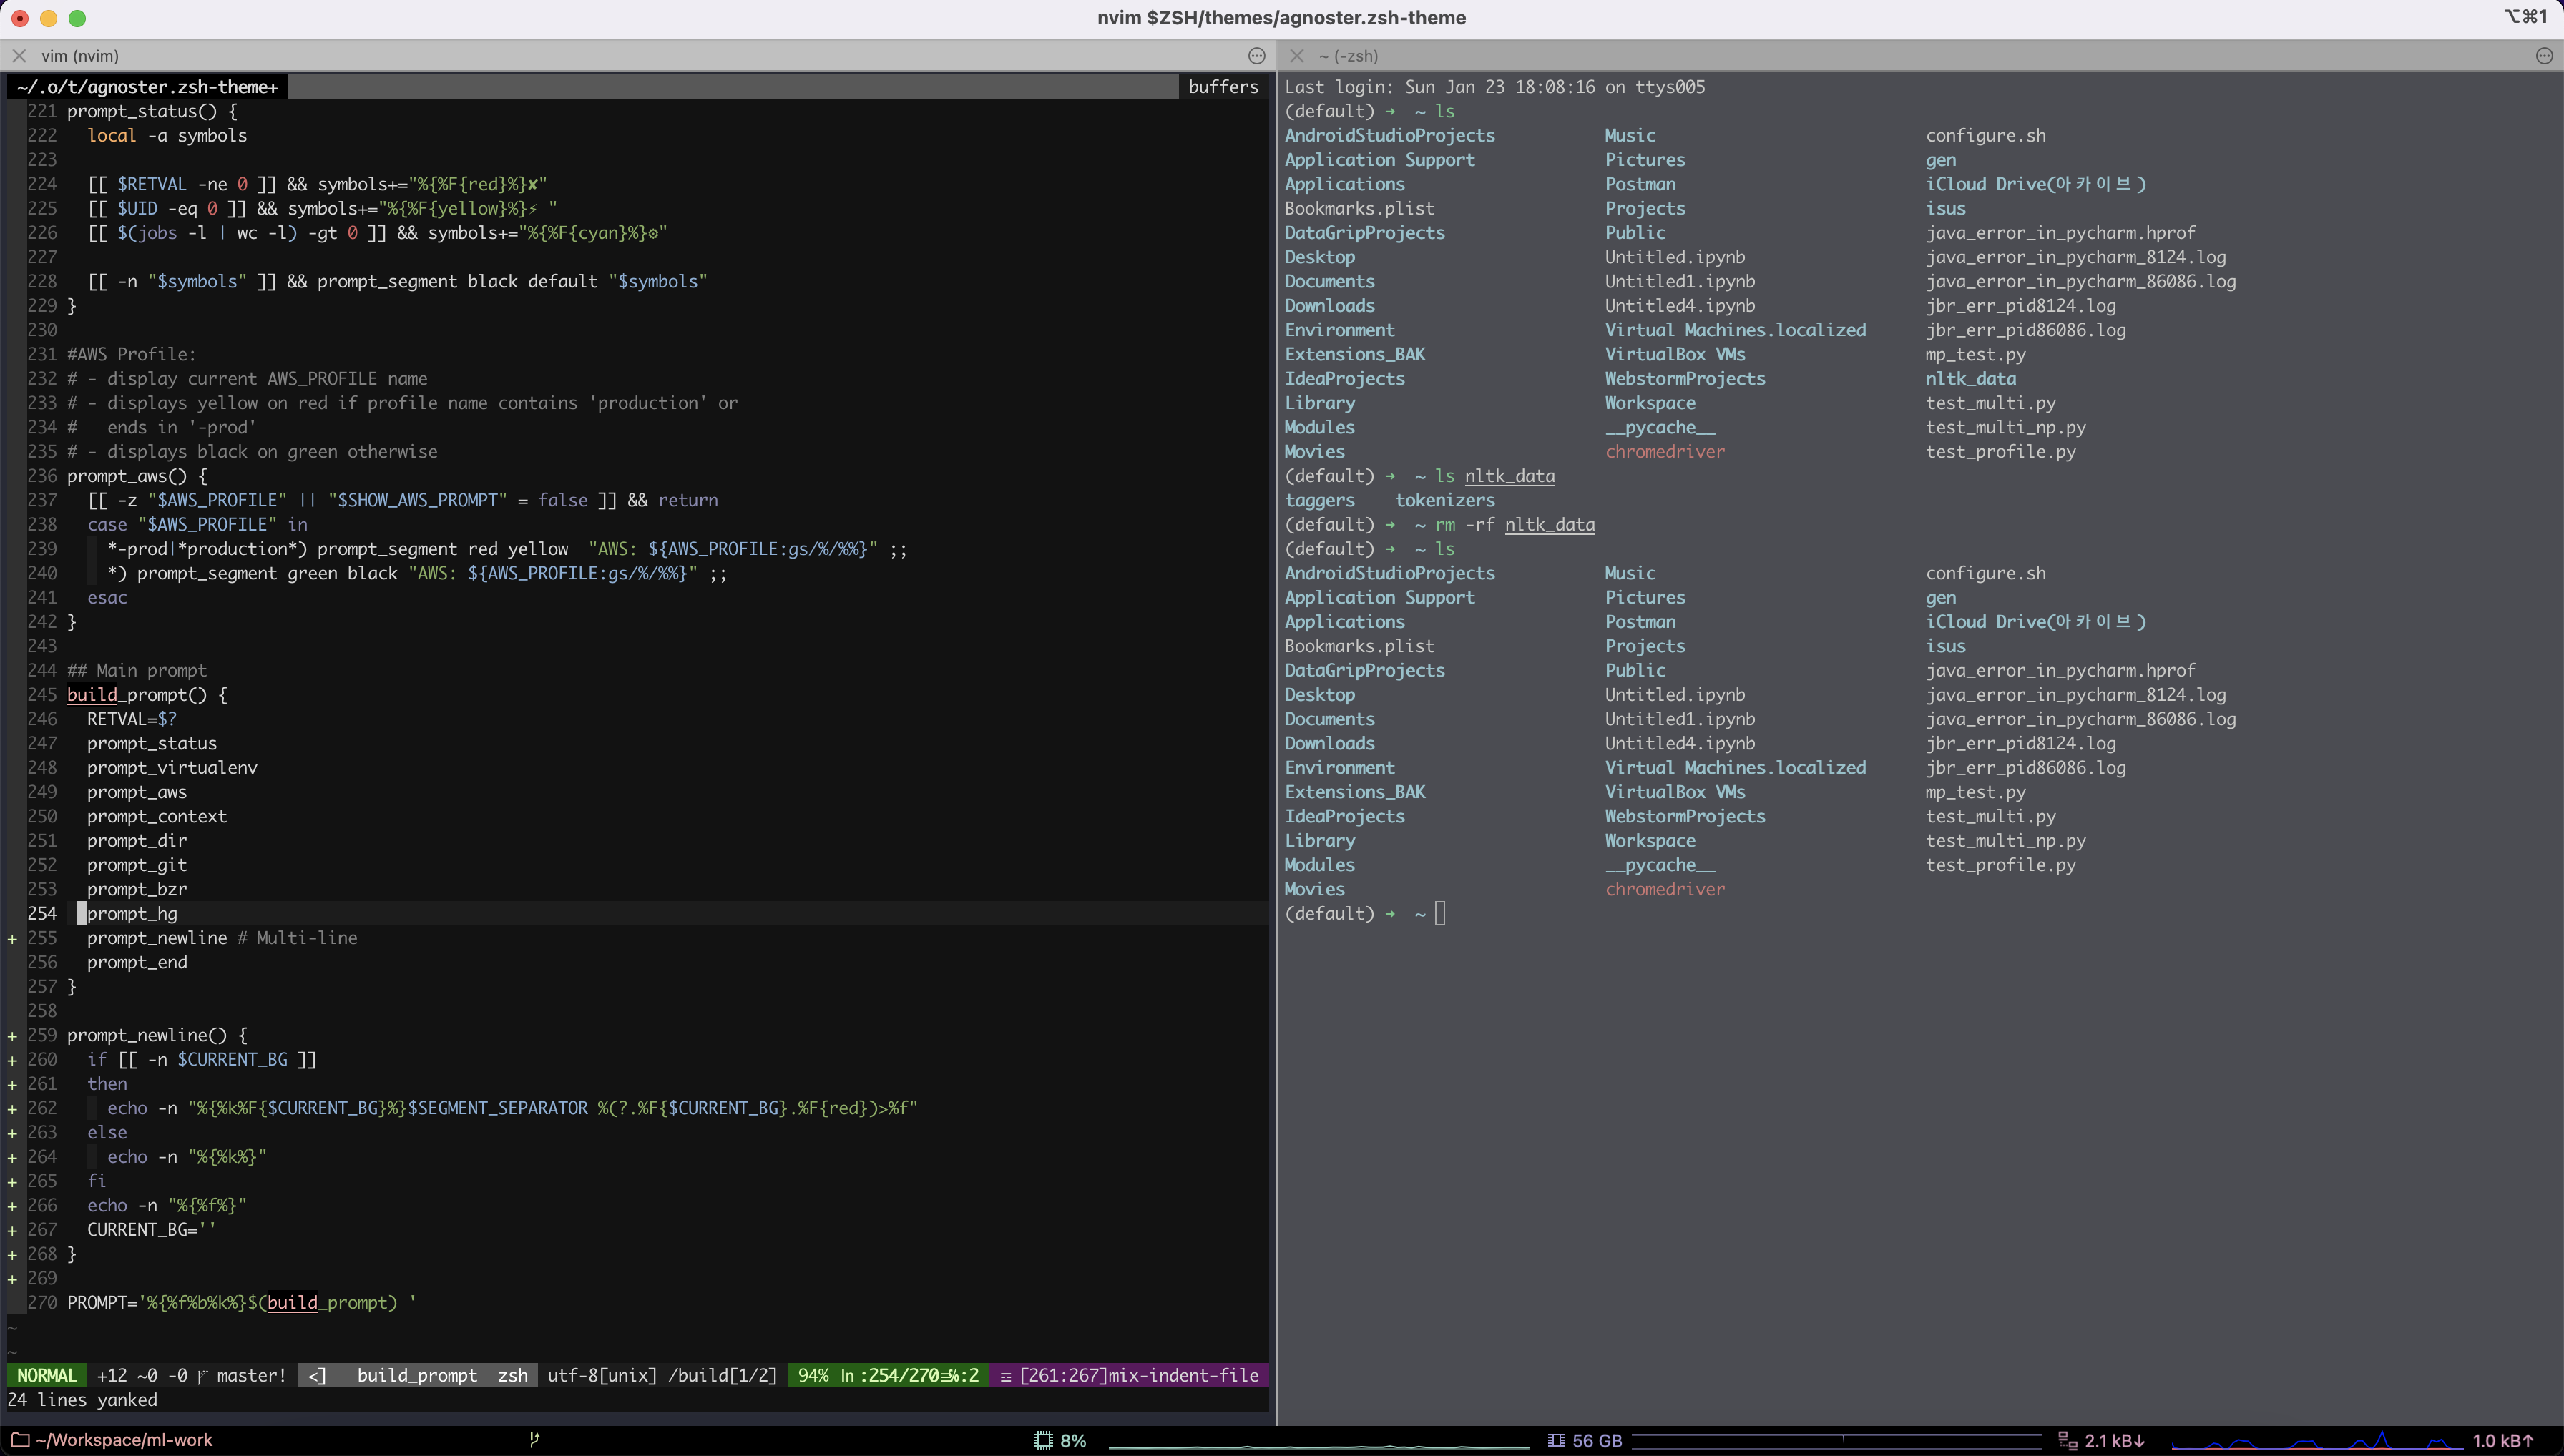The image size is (2564, 1456).
Task: Click the network icon beside 2.1 kB
Action: (x=2067, y=1440)
